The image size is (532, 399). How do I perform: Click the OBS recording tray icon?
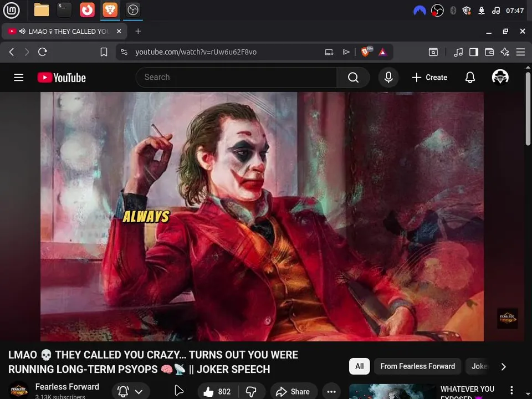coord(437,11)
